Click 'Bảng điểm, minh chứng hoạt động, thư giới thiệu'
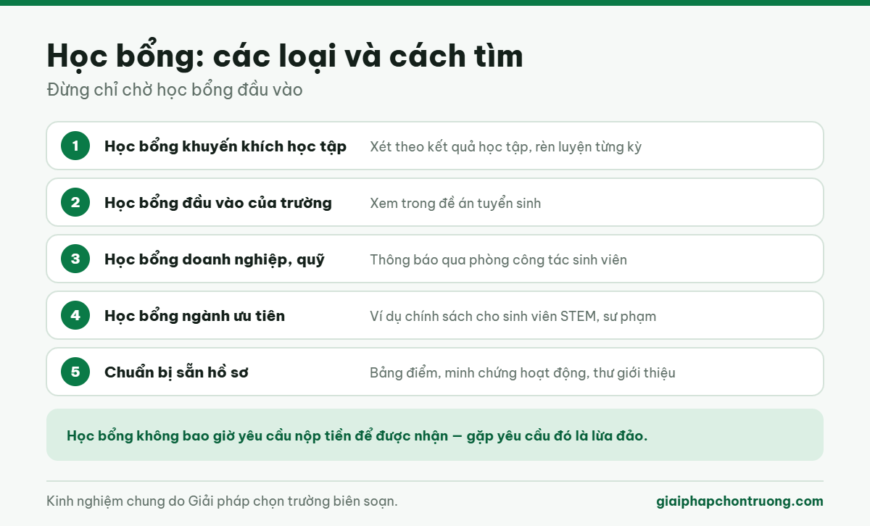 [523, 373]
